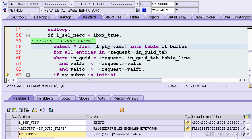Screen dimensions: 252x139
Task: Click the <REQUEST>-IN_GUID_TAB[1] variable field
Action: click(x=52, y=129)
